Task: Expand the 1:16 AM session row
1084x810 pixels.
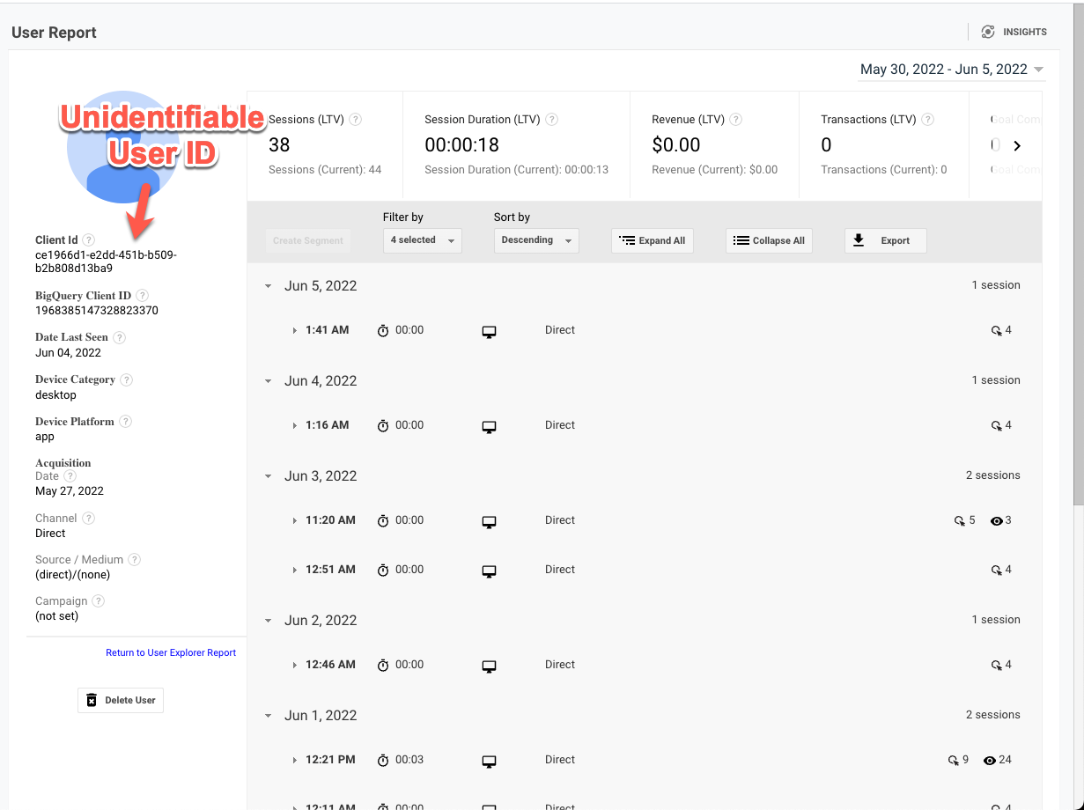Action: (295, 426)
